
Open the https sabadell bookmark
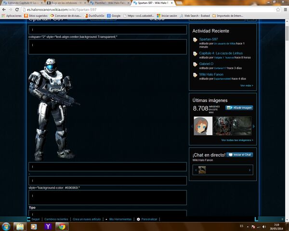click(139, 16)
